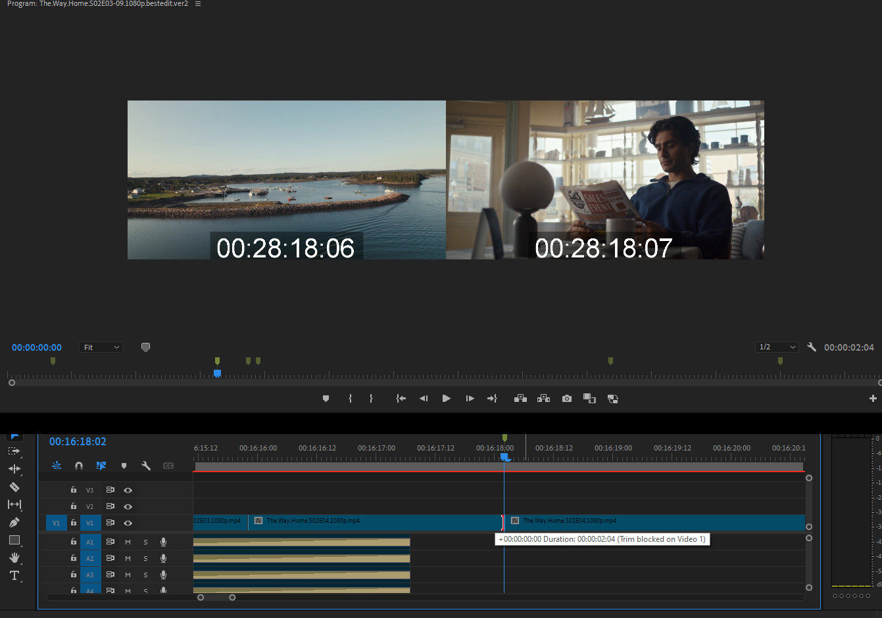Viewport: 882px width, 618px height.
Task: Select the Razor tool
Action: point(14,487)
